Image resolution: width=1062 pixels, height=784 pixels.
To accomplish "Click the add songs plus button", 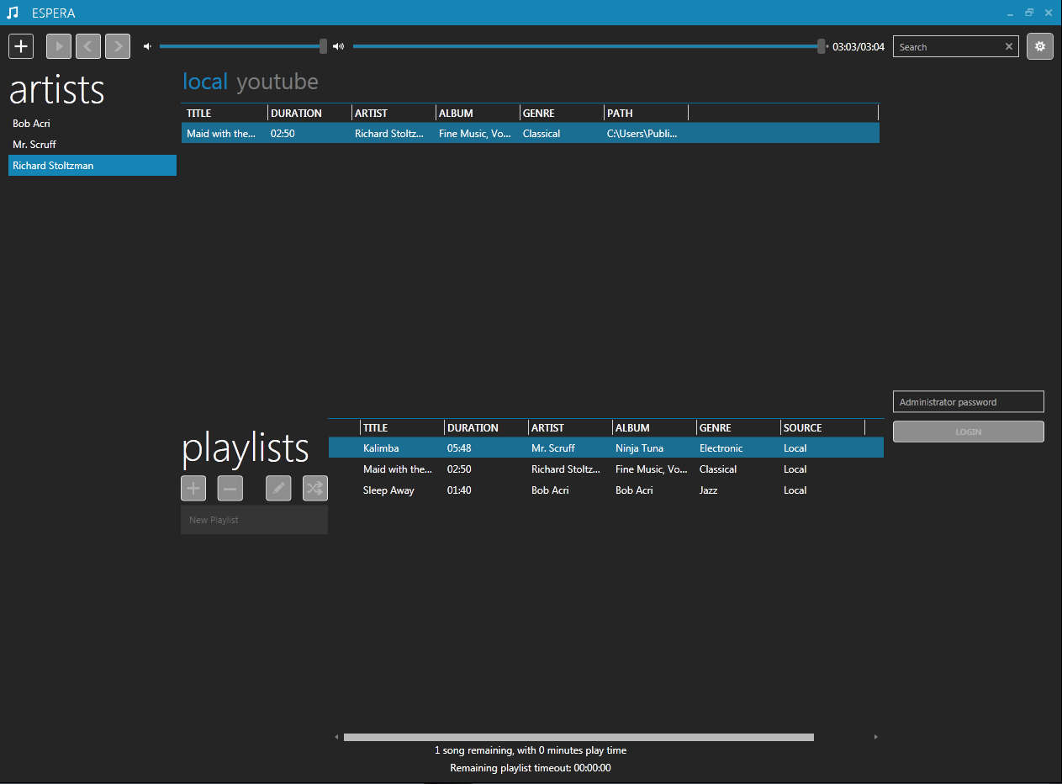I will tap(21, 46).
